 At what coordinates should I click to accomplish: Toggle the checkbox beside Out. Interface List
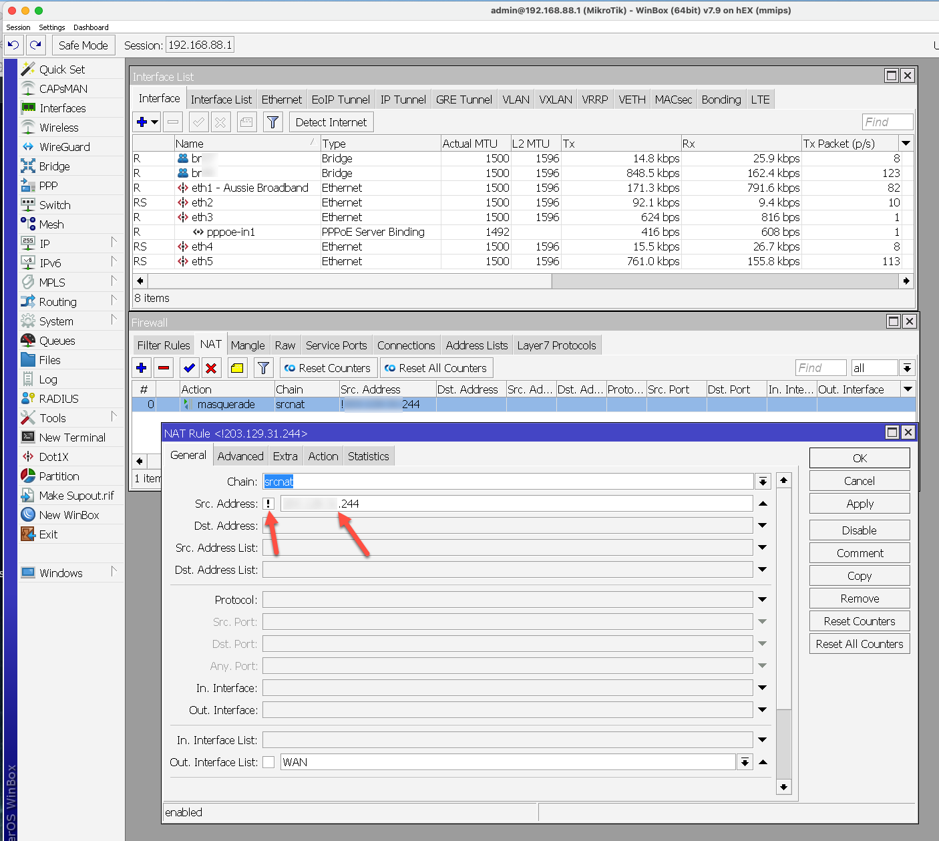click(x=268, y=762)
